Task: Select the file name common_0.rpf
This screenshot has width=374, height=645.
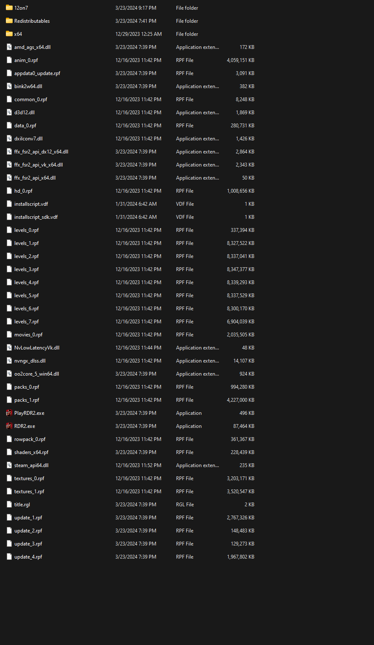Action: (x=31, y=99)
